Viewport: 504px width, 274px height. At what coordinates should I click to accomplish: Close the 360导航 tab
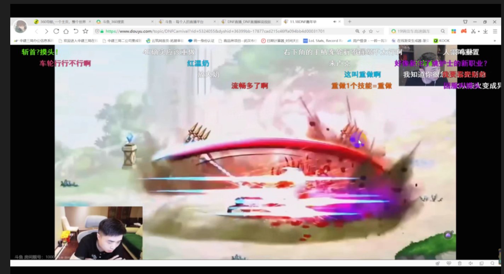90,22
